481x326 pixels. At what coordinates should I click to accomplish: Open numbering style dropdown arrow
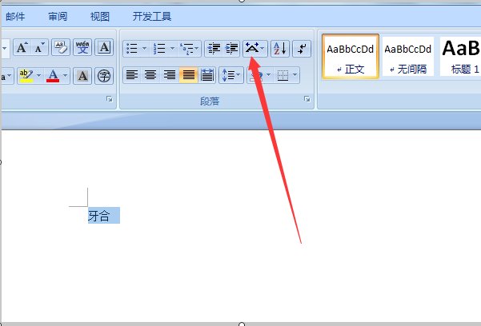click(x=172, y=49)
